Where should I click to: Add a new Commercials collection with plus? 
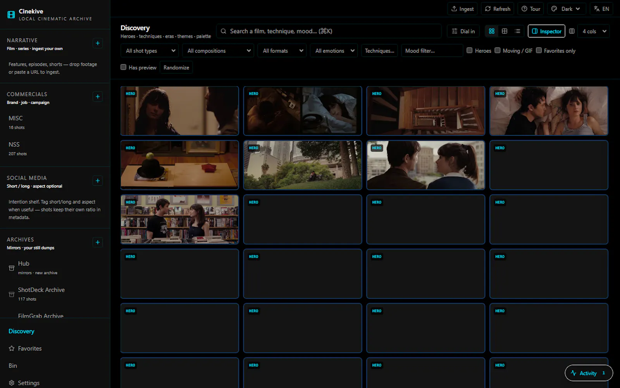click(x=98, y=97)
